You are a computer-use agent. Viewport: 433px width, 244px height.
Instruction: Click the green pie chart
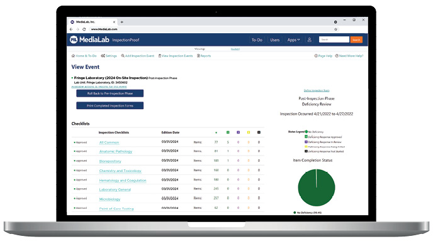[x=317, y=188]
